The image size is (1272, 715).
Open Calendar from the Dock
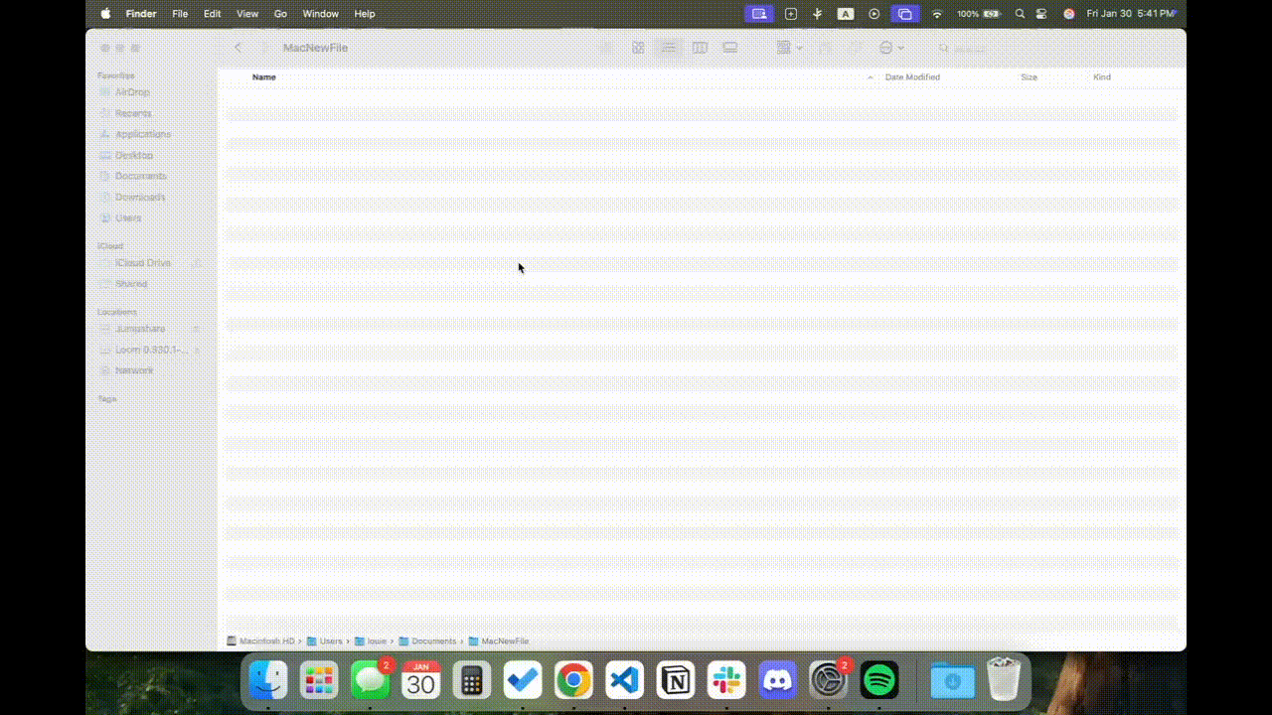(421, 680)
